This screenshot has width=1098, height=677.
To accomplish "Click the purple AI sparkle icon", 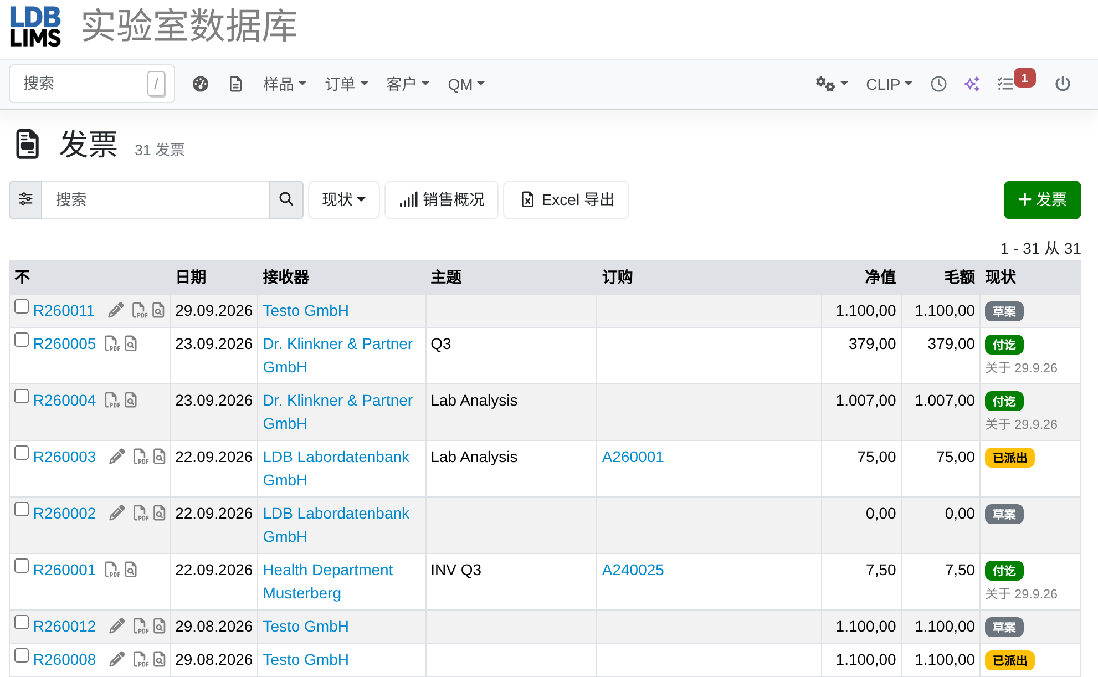I will (x=972, y=84).
